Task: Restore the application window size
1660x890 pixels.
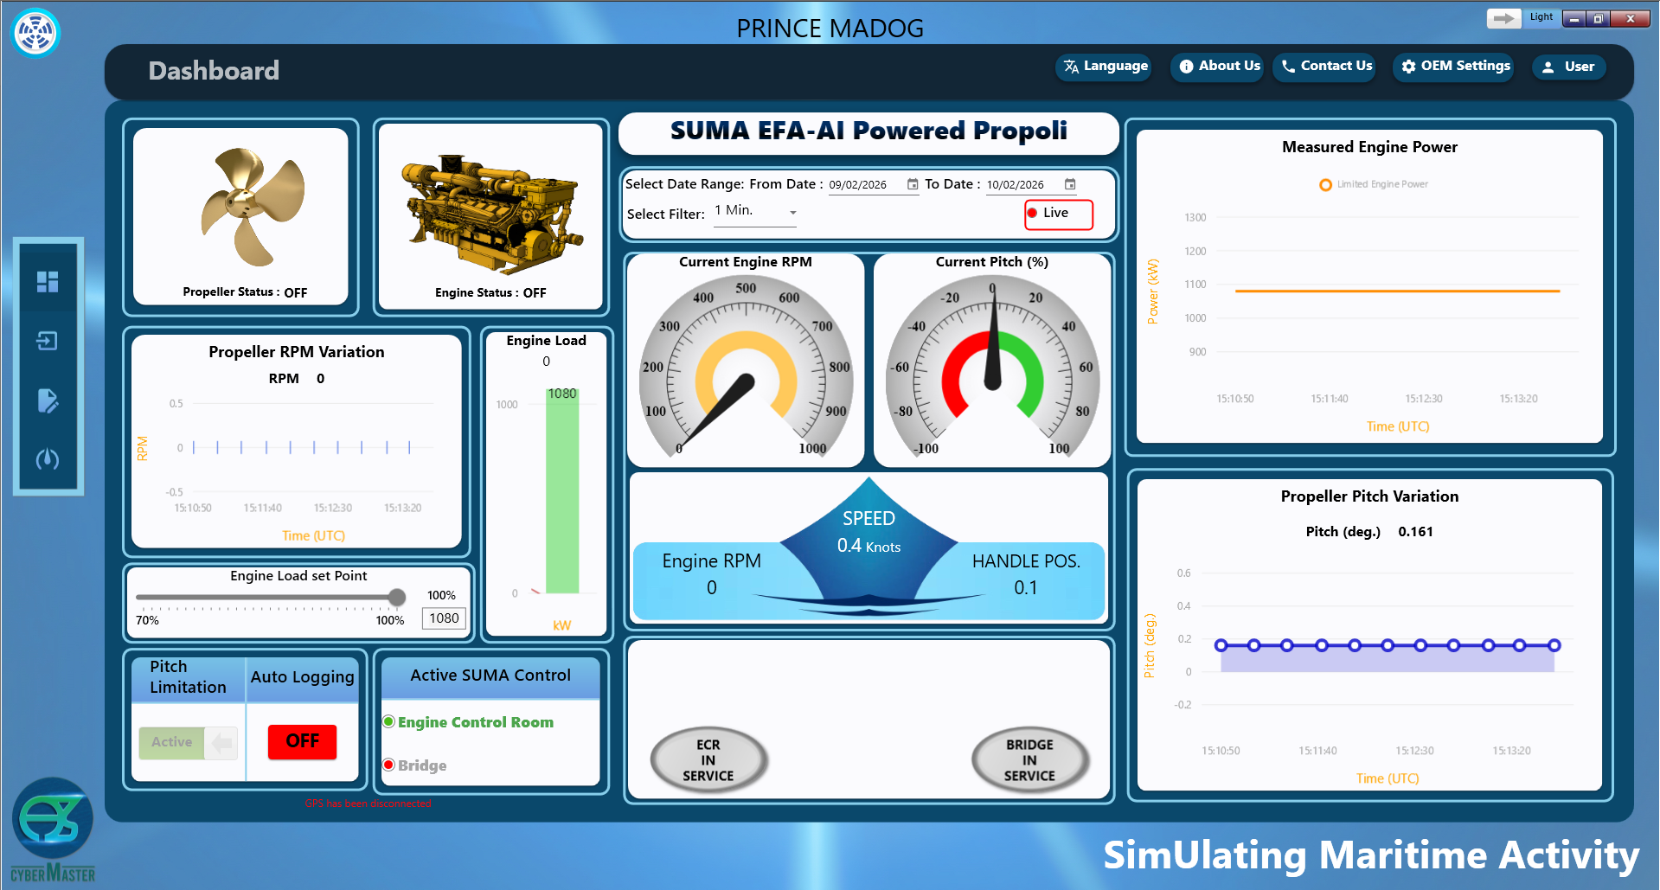Action: [x=1599, y=18]
